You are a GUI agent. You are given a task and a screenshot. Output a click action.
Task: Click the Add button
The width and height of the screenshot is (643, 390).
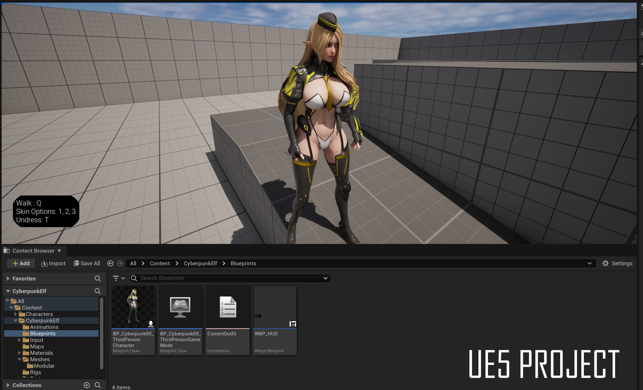tap(21, 263)
